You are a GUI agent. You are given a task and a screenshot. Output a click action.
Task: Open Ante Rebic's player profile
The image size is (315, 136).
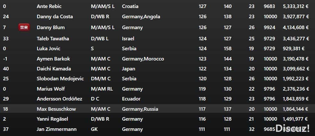pos(49,6)
